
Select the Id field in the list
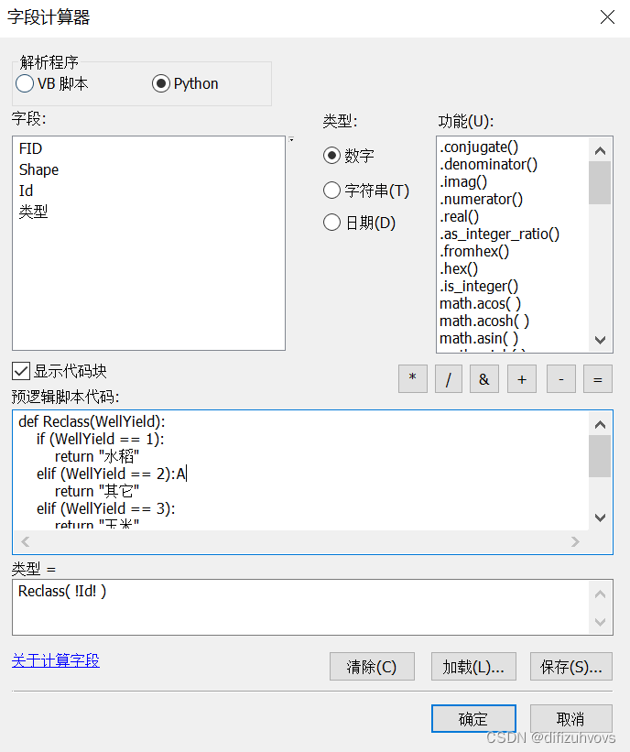(26, 191)
